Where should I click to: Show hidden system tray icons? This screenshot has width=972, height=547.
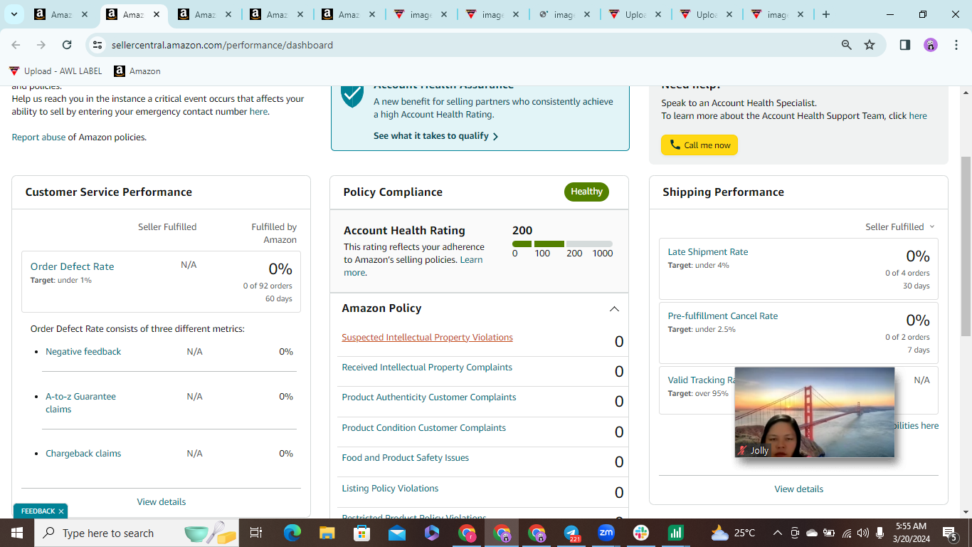click(x=778, y=533)
